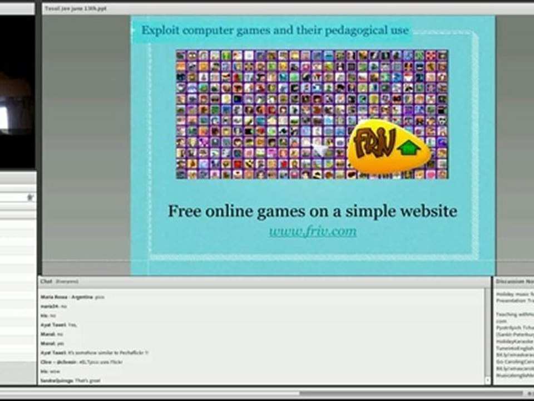Click the chat scrollbar down arrow
The width and height of the screenshot is (534, 401).
487,379
